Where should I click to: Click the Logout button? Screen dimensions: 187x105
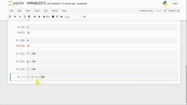pyautogui.click(x=175, y=3)
